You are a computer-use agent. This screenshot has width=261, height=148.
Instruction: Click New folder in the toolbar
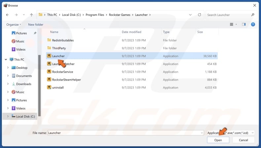(36, 24)
